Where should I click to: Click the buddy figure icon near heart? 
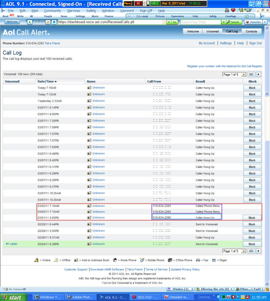pyautogui.click(x=241, y=10)
